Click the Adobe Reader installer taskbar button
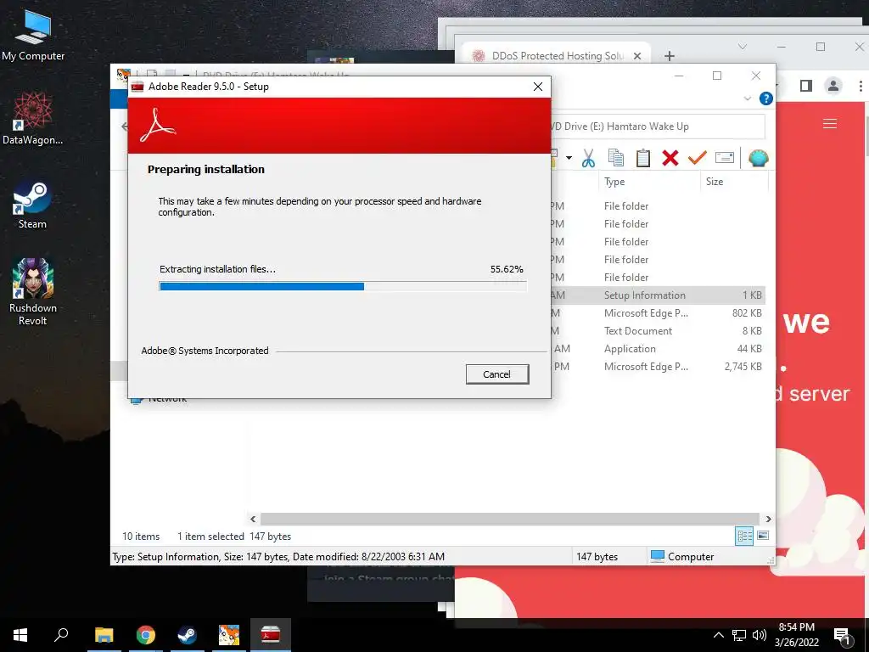869x652 pixels. [271, 635]
